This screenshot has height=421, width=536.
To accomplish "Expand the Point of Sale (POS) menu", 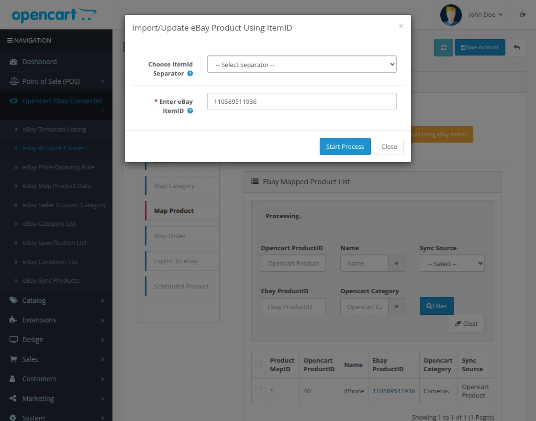I will coord(56,81).
